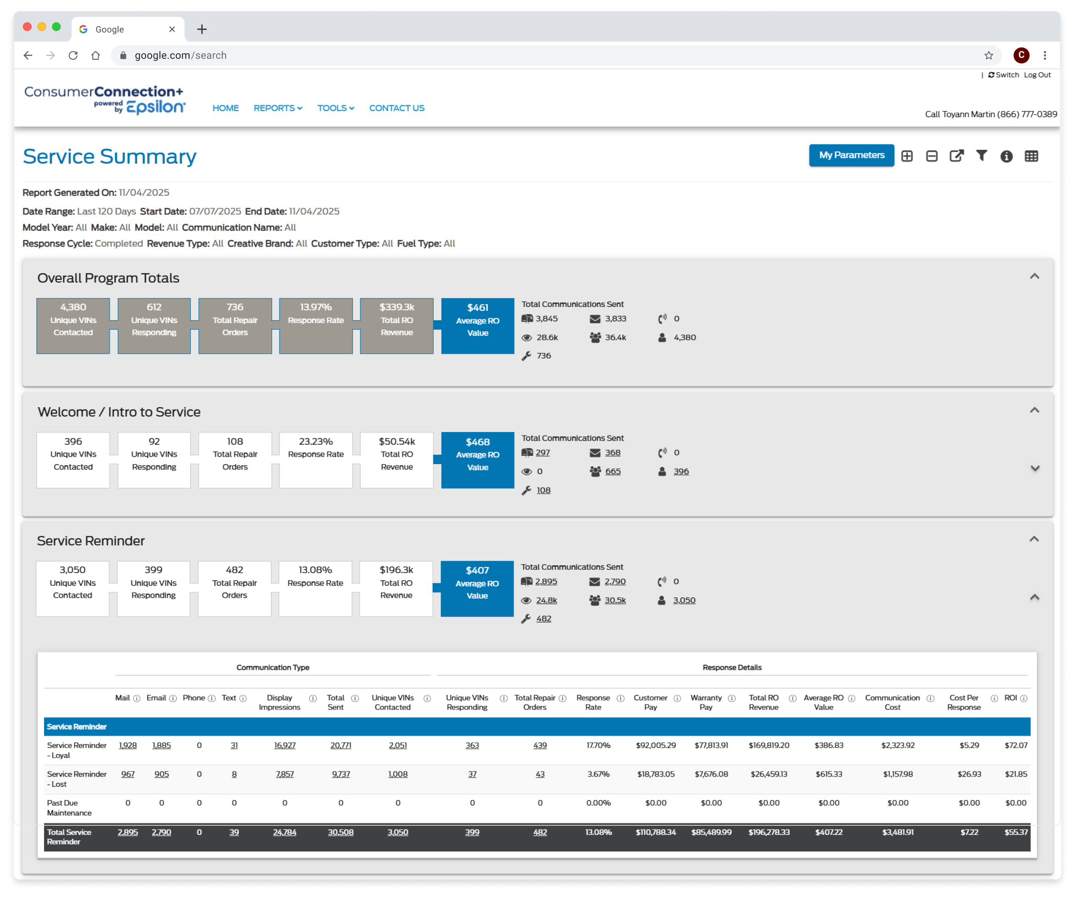This screenshot has height=897, width=1075.
Task: Collapse the Overall Program Totals section
Action: (1035, 277)
